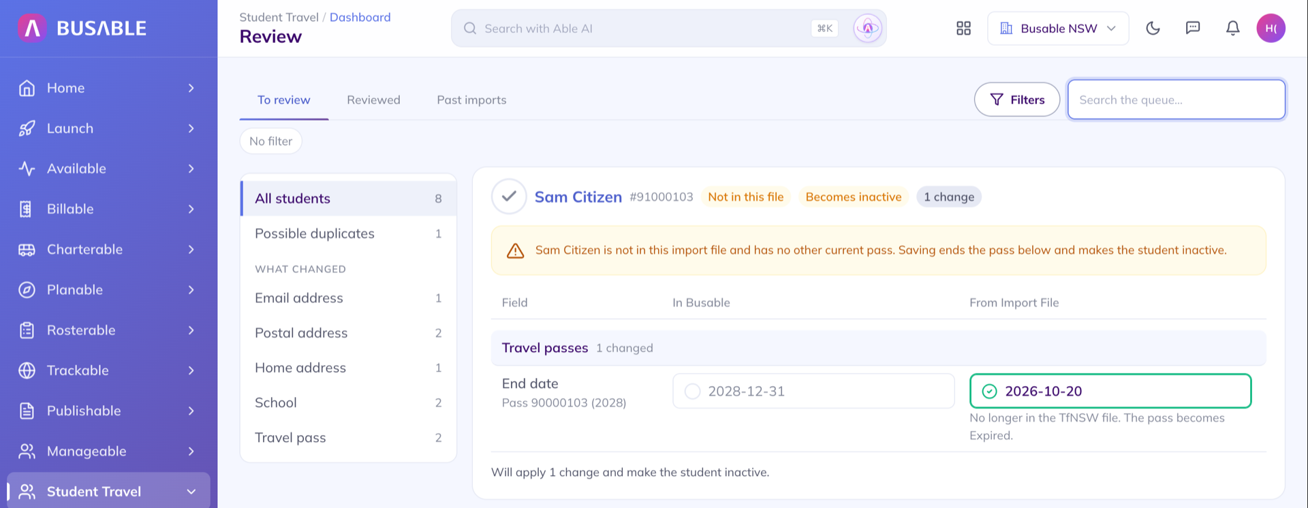Click the Launch rocket icon
This screenshot has width=1308, height=508.
click(x=27, y=128)
